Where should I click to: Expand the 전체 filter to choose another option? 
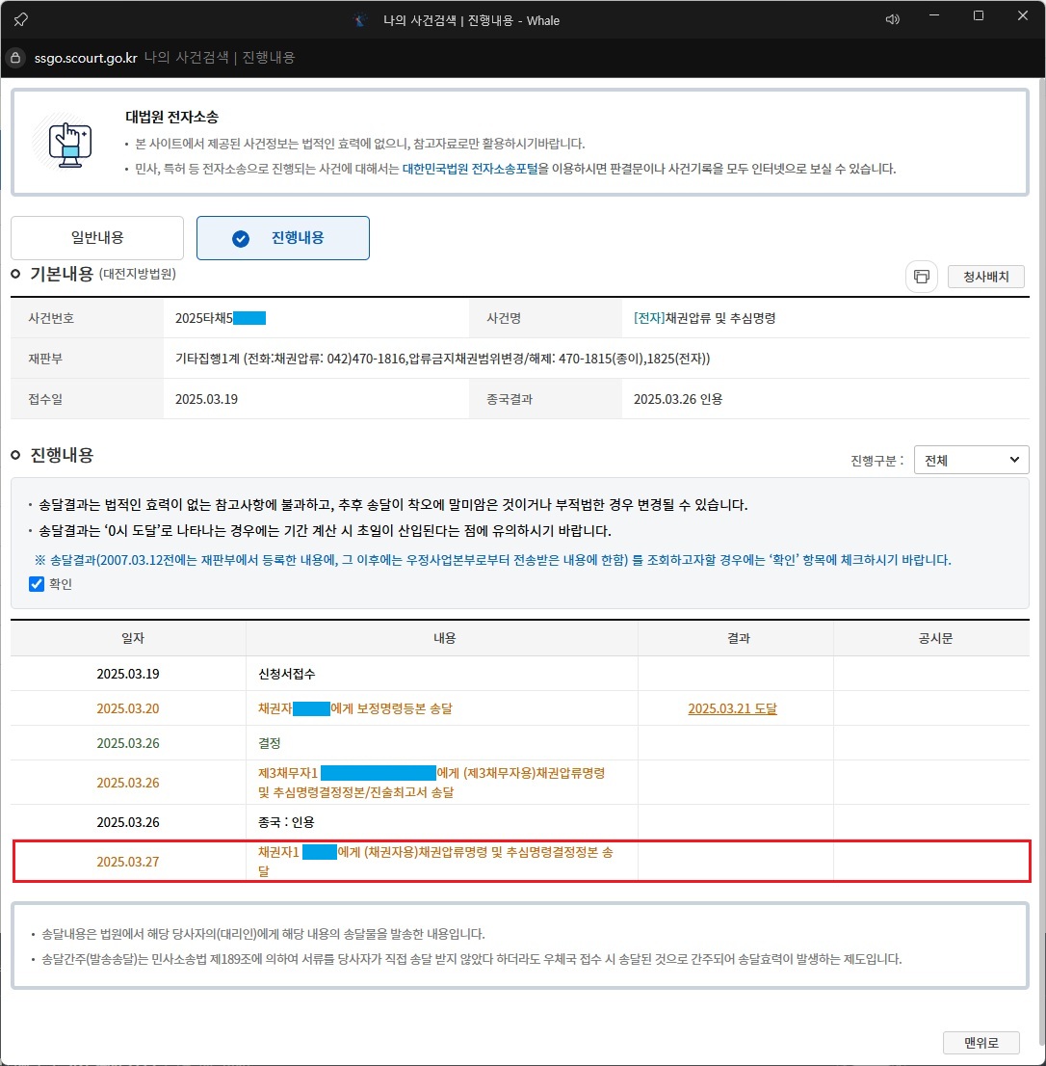[x=971, y=460]
